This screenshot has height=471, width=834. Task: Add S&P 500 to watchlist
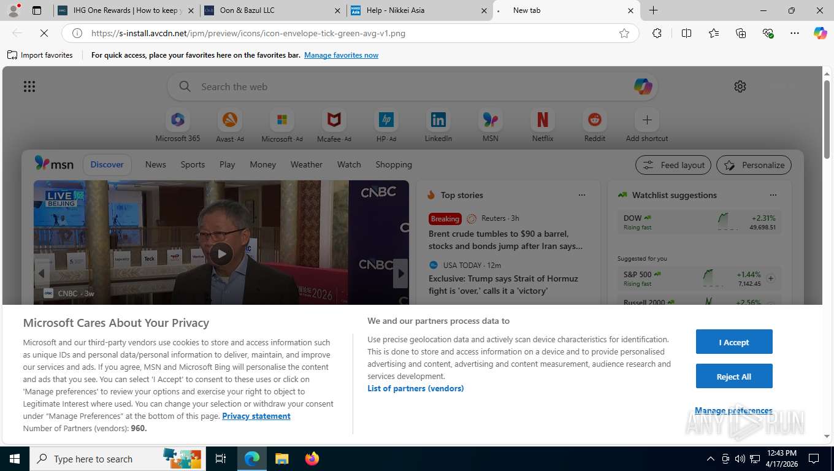coord(771,278)
